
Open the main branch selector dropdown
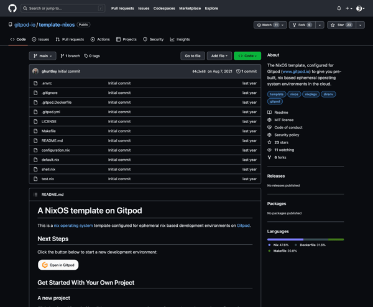click(x=42, y=56)
